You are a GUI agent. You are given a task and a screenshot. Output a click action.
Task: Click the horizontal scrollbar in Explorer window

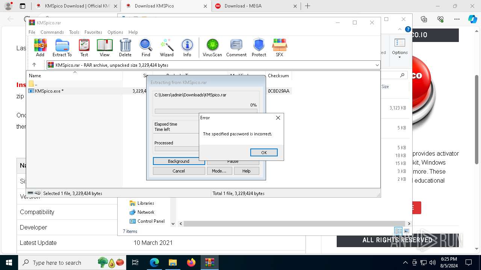tap(295, 223)
